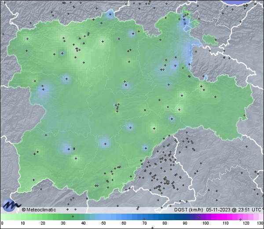This screenshot has height=229, width=264.
Task: Click the scale label 100
Action: click(205, 223)
